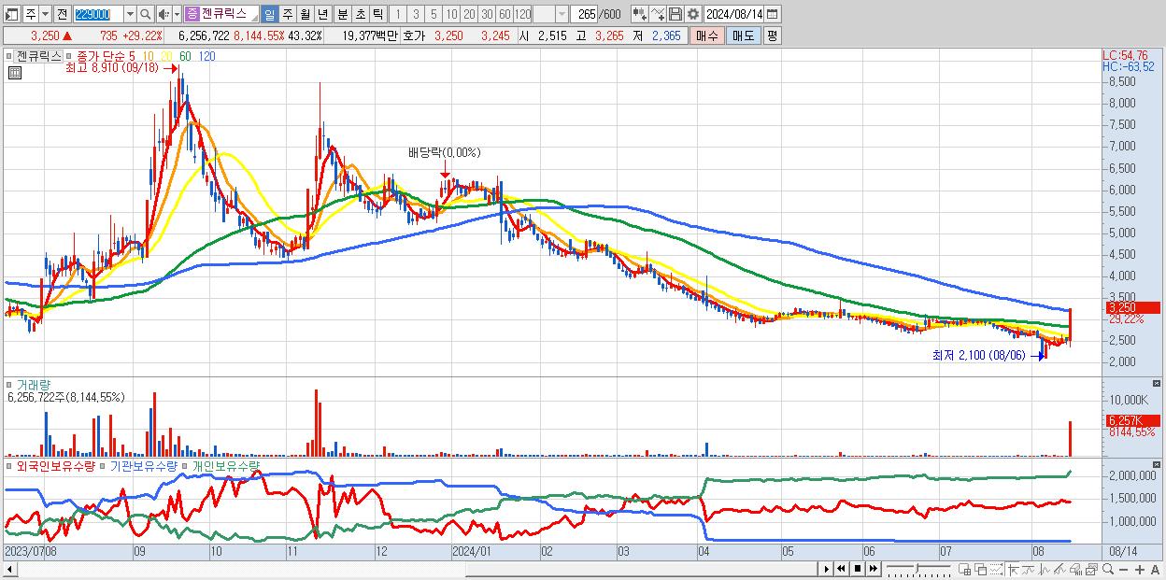Click the 매수 buy button
1166x580 pixels.
click(706, 35)
